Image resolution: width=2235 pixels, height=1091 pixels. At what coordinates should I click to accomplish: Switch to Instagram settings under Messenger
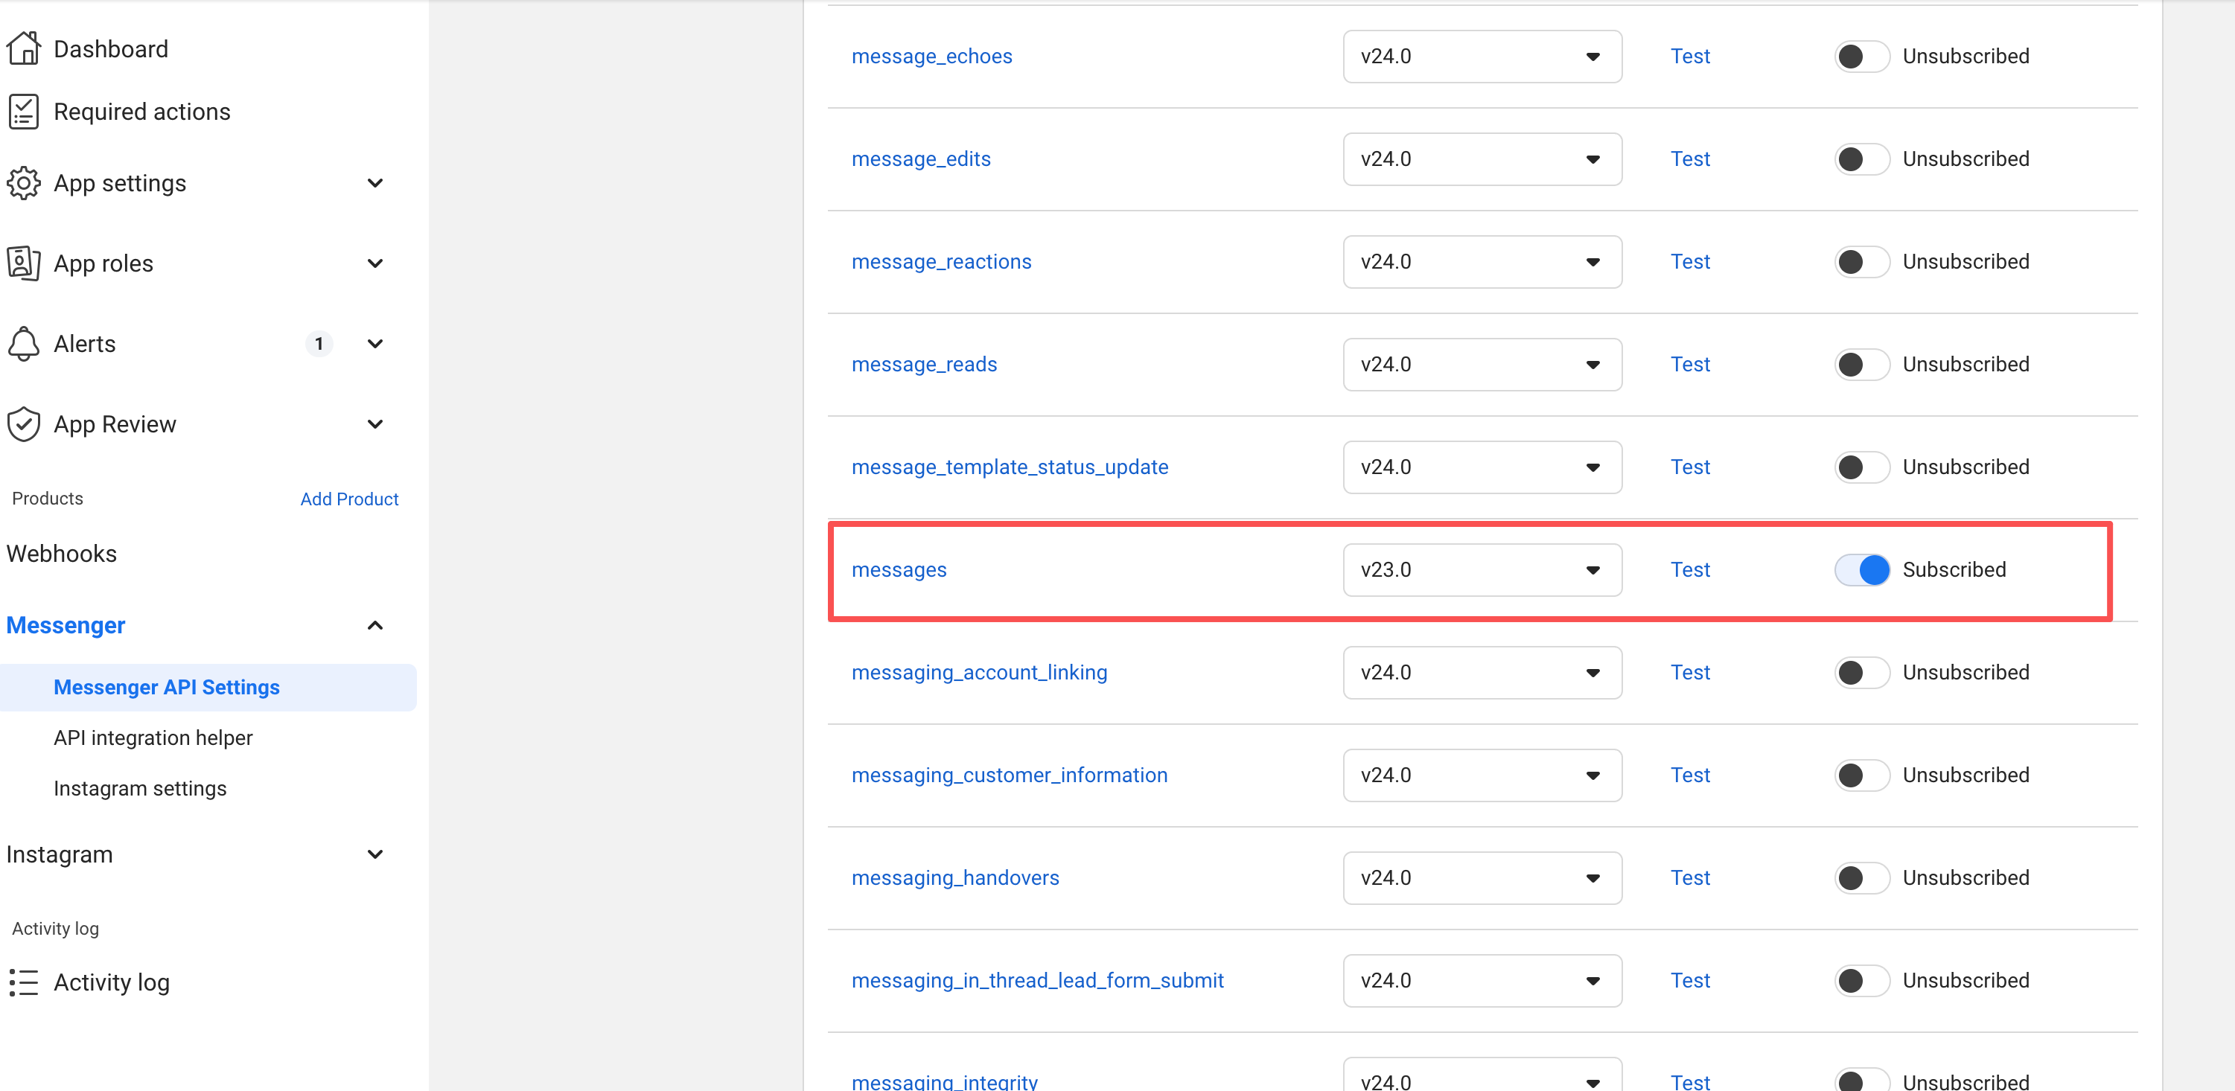(x=140, y=788)
